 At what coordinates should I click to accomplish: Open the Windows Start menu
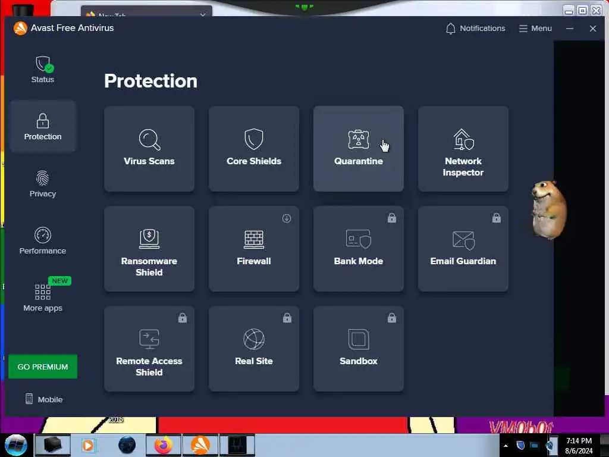click(16, 445)
